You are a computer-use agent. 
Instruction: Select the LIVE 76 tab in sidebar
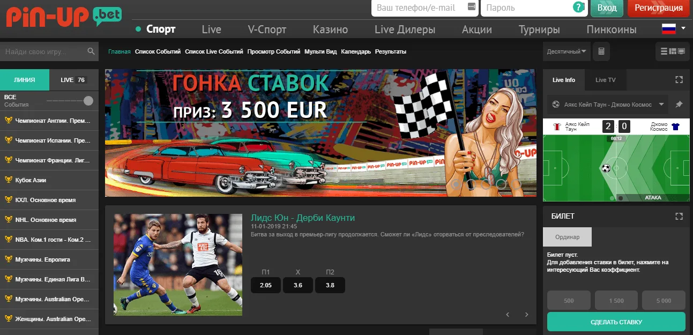coord(73,80)
